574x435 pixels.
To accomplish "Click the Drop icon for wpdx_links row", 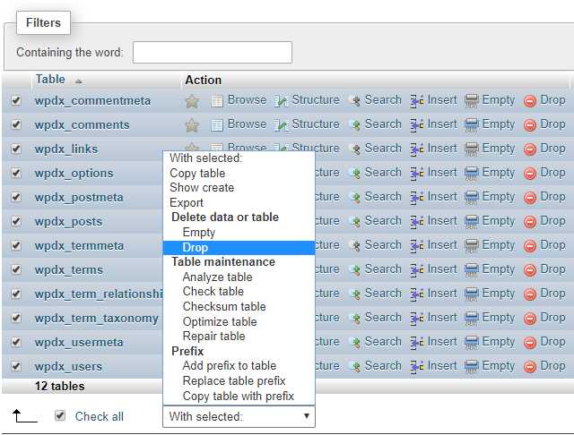I will tap(530, 149).
